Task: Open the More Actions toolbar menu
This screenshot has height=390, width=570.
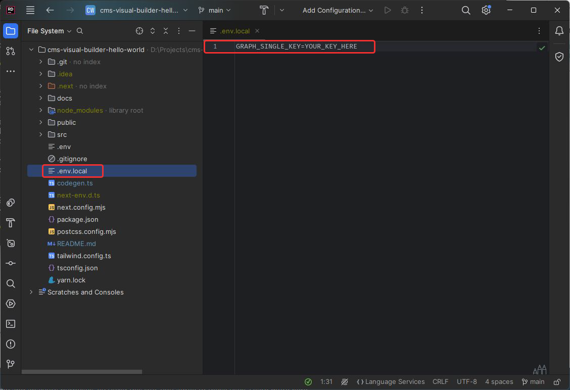Action: tap(421, 10)
